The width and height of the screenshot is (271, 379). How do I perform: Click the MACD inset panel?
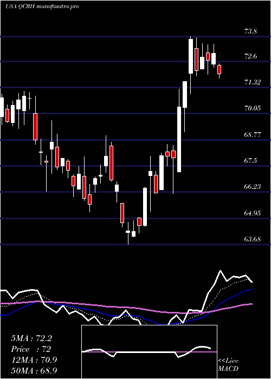pyautogui.click(x=149, y=352)
